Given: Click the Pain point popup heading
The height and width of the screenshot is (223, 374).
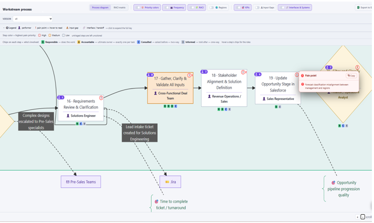Looking at the screenshot, I should coord(311,75).
